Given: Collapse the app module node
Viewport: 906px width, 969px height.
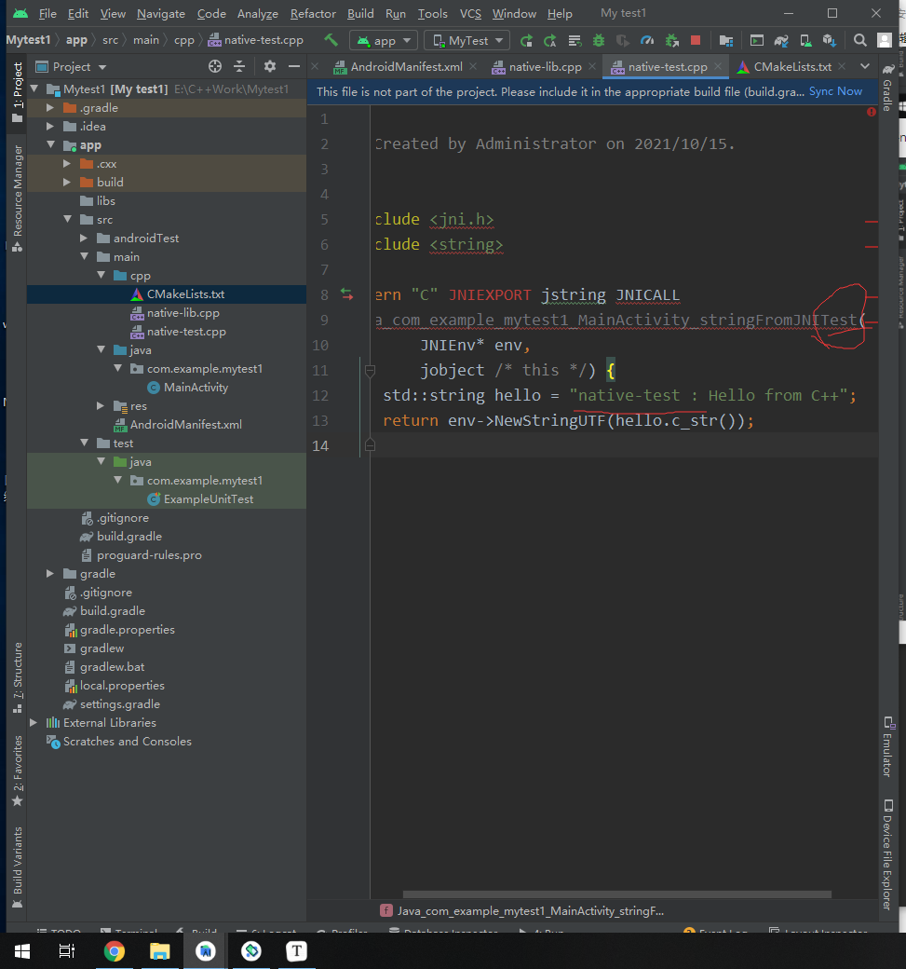Looking at the screenshot, I should (x=50, y=144).
